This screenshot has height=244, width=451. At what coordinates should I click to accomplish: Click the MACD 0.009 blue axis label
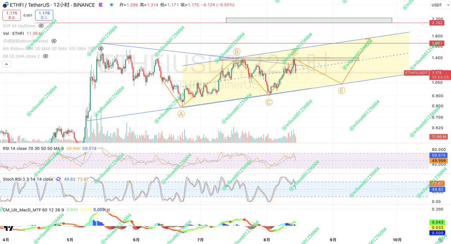coord(438,233)
